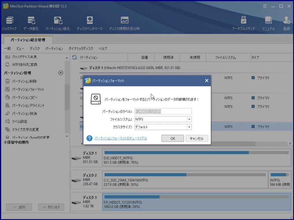Screen dimensions: 294x220
Task: Choose NTFSをFATに変換 in the sidebar
Action: coord(21,65)
